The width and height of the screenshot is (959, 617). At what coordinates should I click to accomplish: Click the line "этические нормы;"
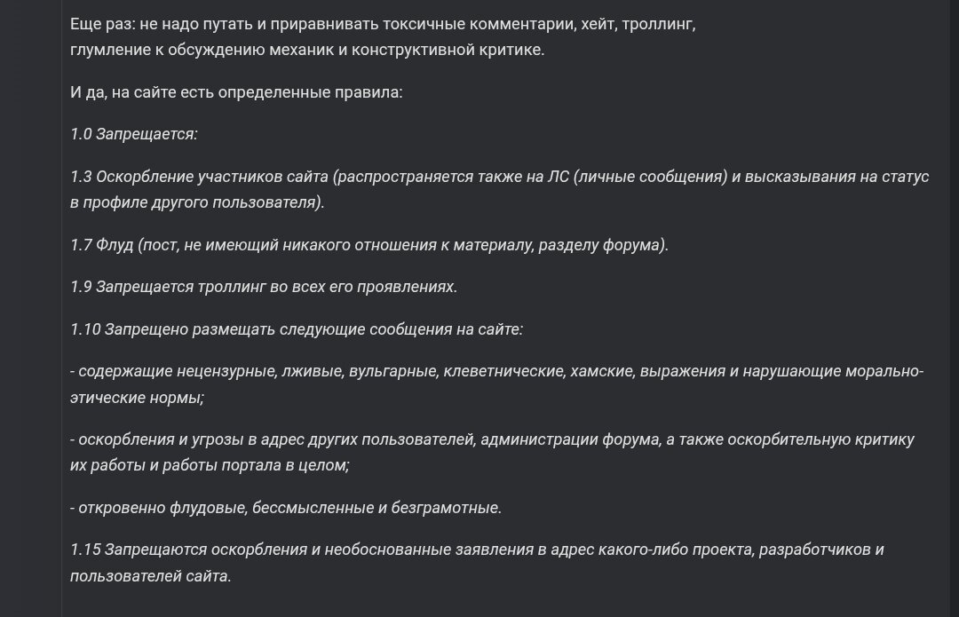(x=137, y=398)
